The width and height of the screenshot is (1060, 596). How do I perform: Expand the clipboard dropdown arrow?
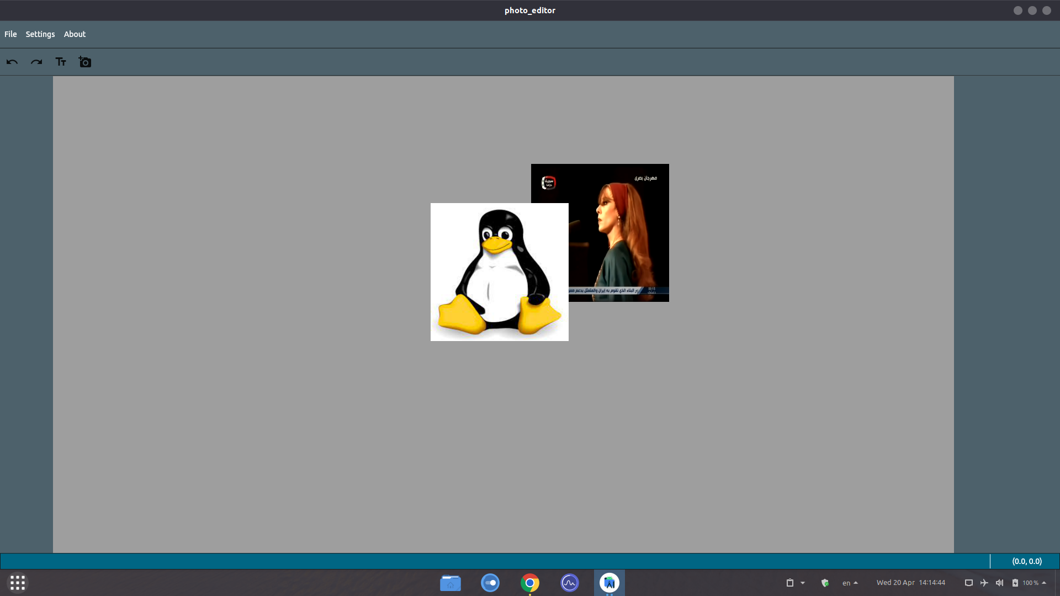tap(803, 583)
